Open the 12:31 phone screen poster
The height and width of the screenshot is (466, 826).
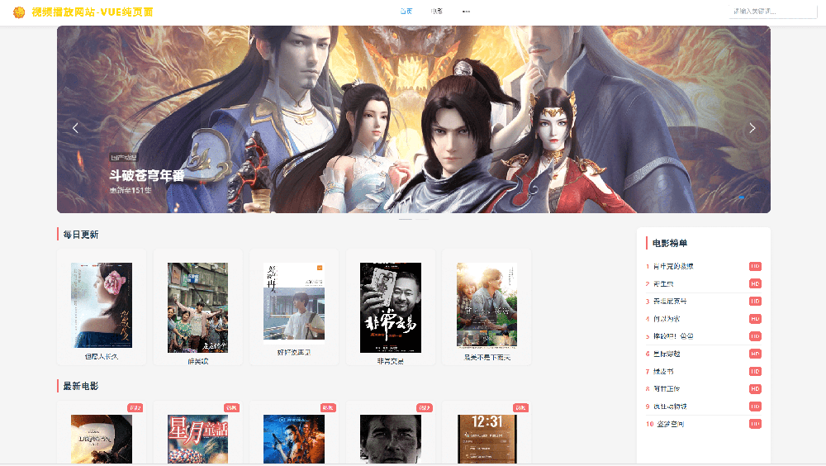click(487, 439)
